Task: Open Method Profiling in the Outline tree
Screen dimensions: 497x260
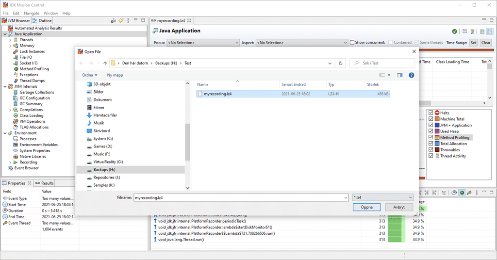Action: [34, 69]
